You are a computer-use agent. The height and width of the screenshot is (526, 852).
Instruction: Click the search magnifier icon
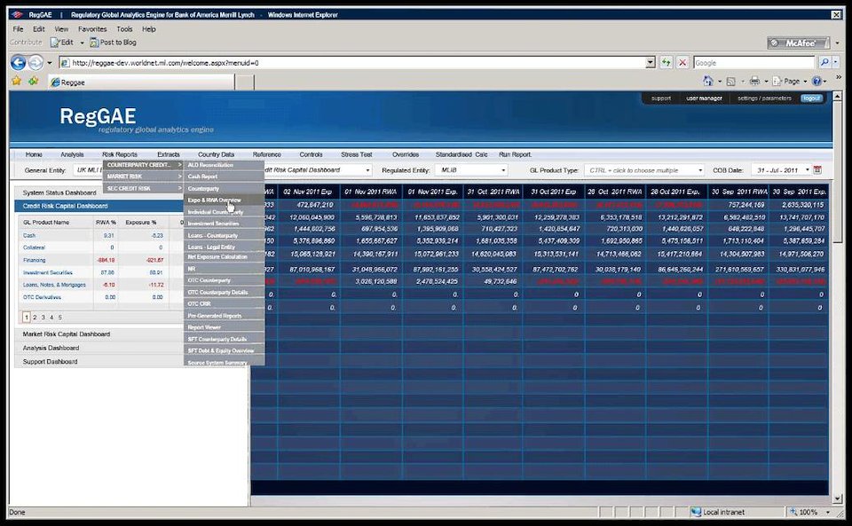[824, 63]
